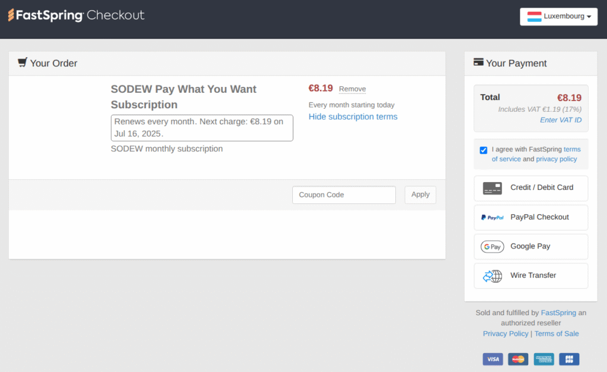Remove the SODEW subscription from order

tap(352, 89)
